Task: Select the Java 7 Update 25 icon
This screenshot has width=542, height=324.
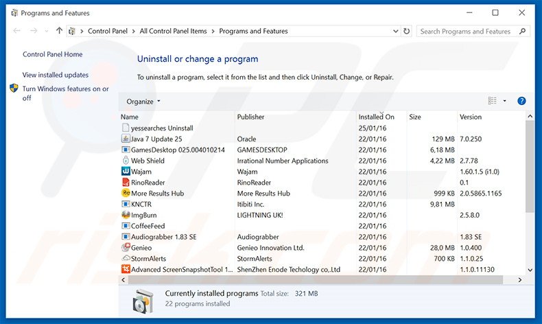Action: 126,139
